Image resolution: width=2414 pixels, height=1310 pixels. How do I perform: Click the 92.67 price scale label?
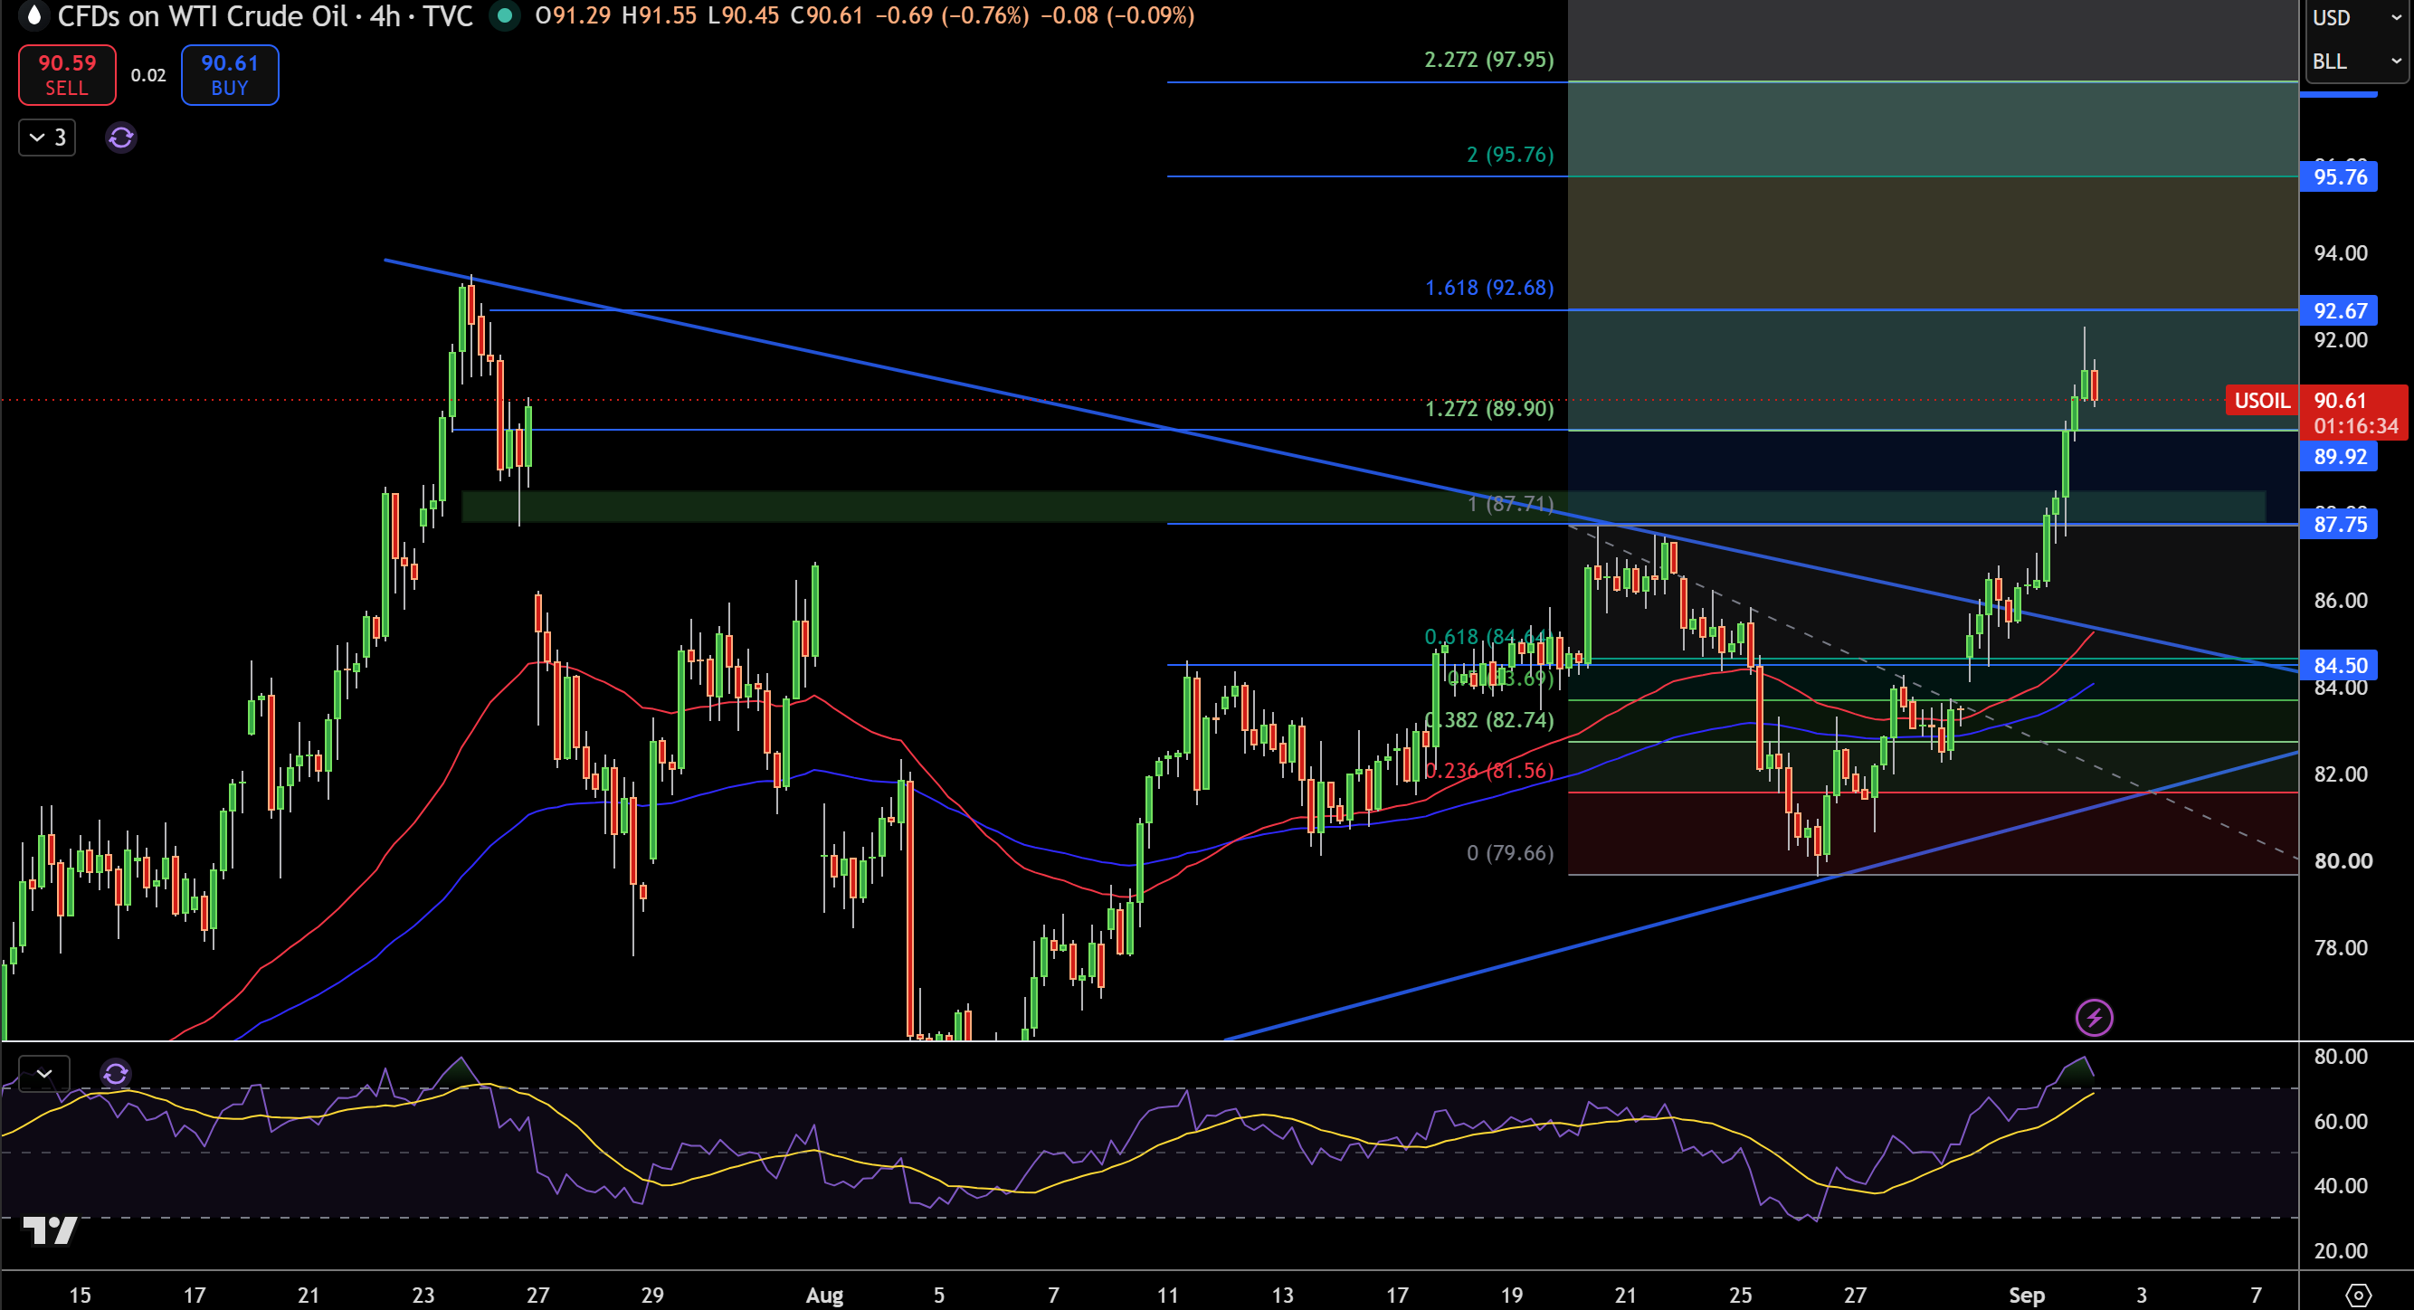(2338, 310)
